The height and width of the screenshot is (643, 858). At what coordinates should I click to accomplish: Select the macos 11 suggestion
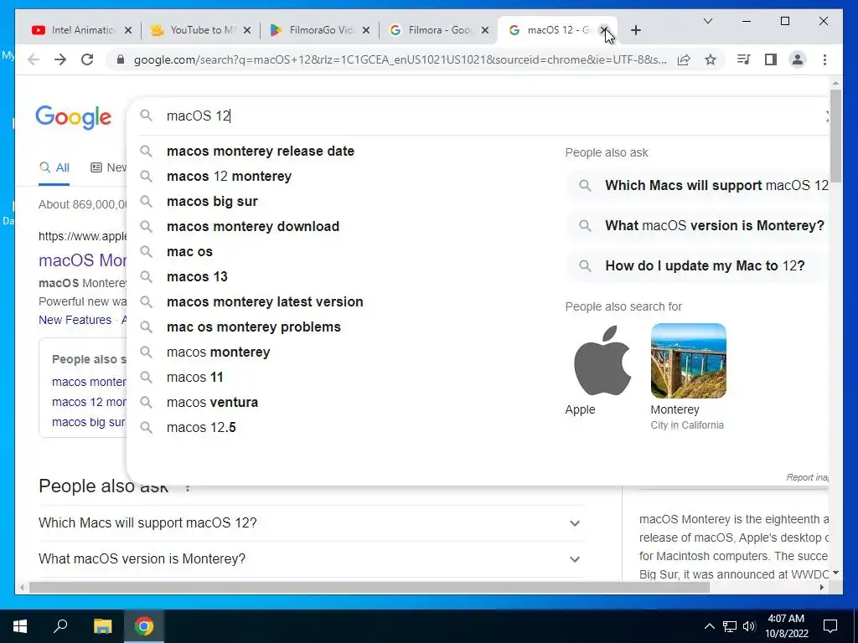coord(194,378)
